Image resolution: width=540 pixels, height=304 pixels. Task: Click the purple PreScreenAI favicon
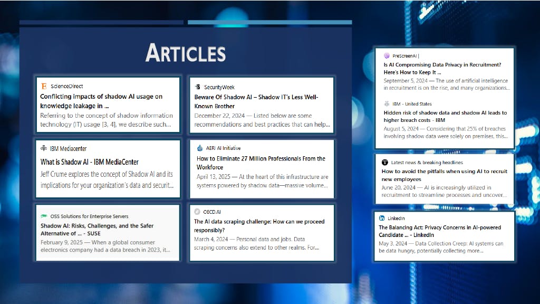coord(387,55)
